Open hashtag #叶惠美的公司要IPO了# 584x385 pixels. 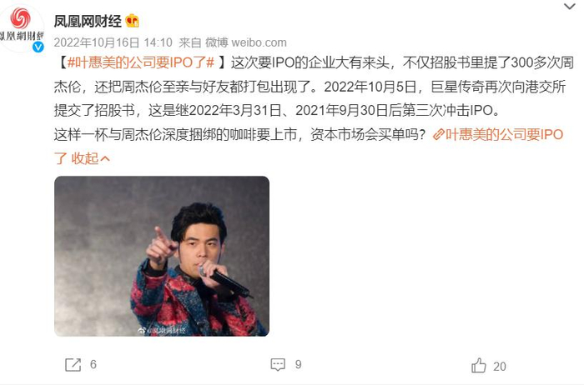click(x=141, y=62)
